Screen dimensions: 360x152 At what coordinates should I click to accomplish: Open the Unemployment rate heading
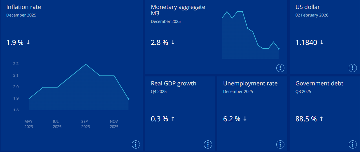(250, 83)
